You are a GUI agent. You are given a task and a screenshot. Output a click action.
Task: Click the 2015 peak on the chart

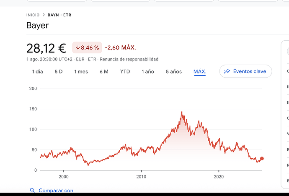[x=182, y=112]
